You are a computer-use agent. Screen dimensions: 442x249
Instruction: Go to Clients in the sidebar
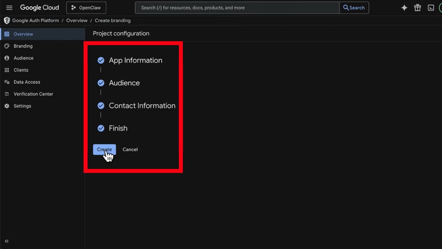[x=21, y=70]
